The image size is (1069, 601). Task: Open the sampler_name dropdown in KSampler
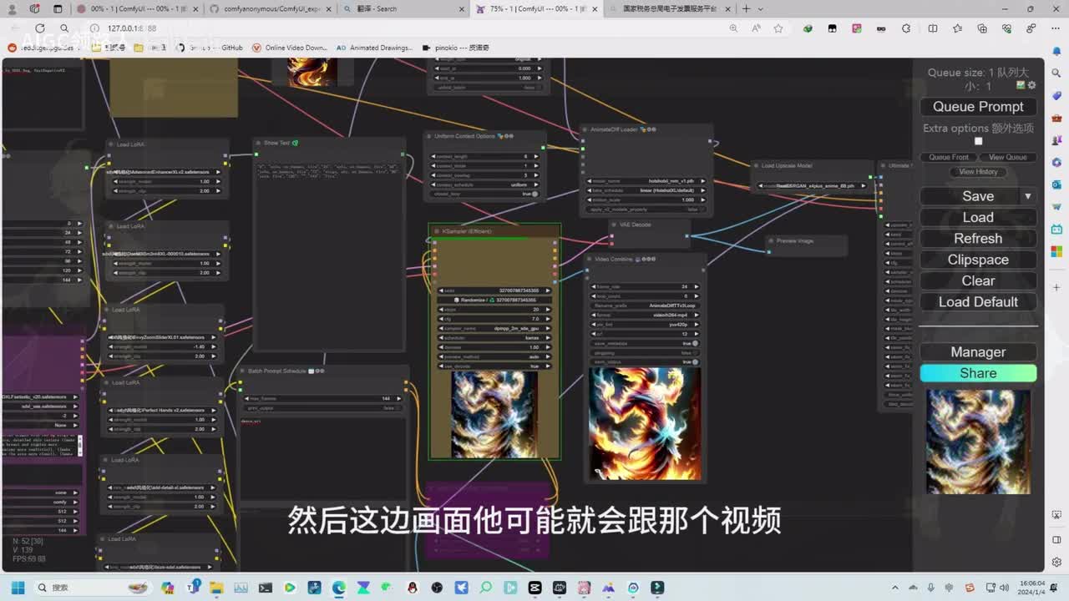[x=494, y=328]
